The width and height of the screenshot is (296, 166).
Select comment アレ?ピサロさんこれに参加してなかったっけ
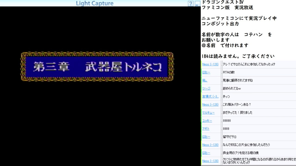pyautogui.click(x=249, y=64)
